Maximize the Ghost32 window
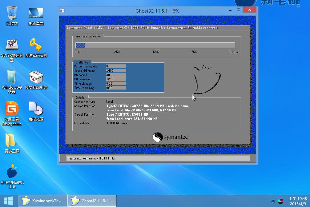310x207 pixels. 239,10
